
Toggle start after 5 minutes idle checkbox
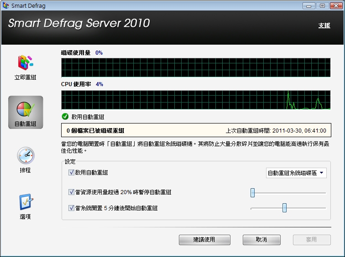point(71,208)
